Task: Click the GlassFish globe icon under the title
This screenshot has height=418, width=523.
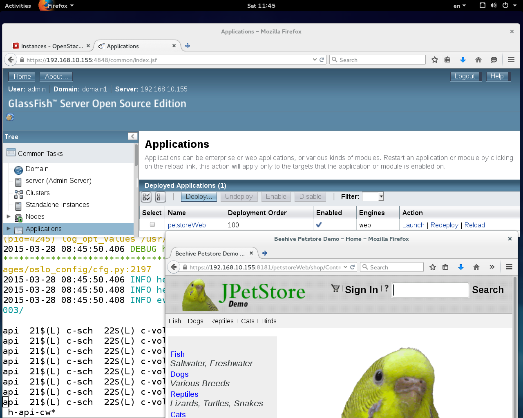Action: coord(10,118)
